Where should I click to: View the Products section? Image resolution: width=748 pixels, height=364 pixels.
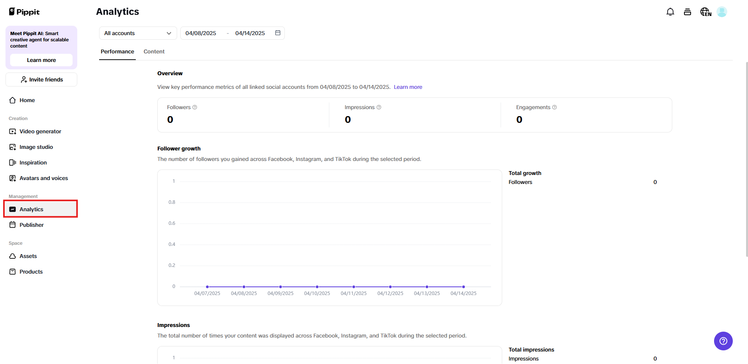click(x=31, y=272)
